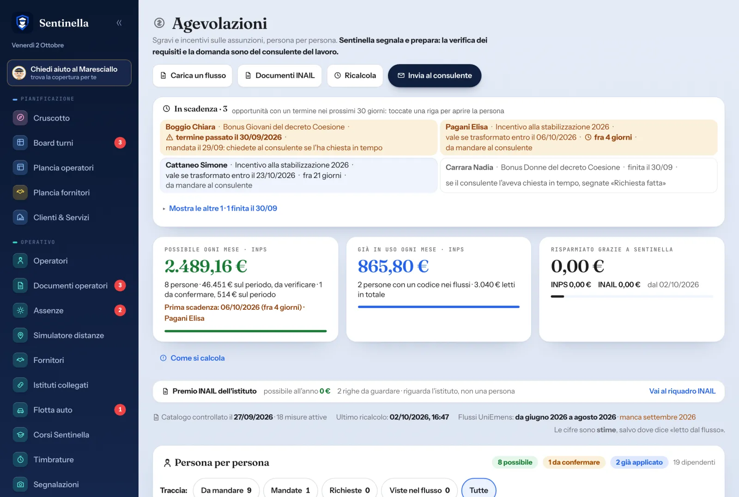
Task: Select the Tutte filter pill
Action: click(x=479, y=490)
